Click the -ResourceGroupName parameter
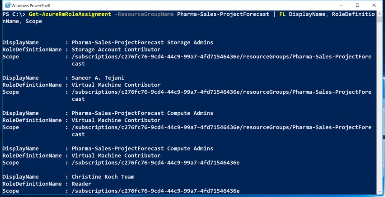385x197 pixels. point(144,14)
